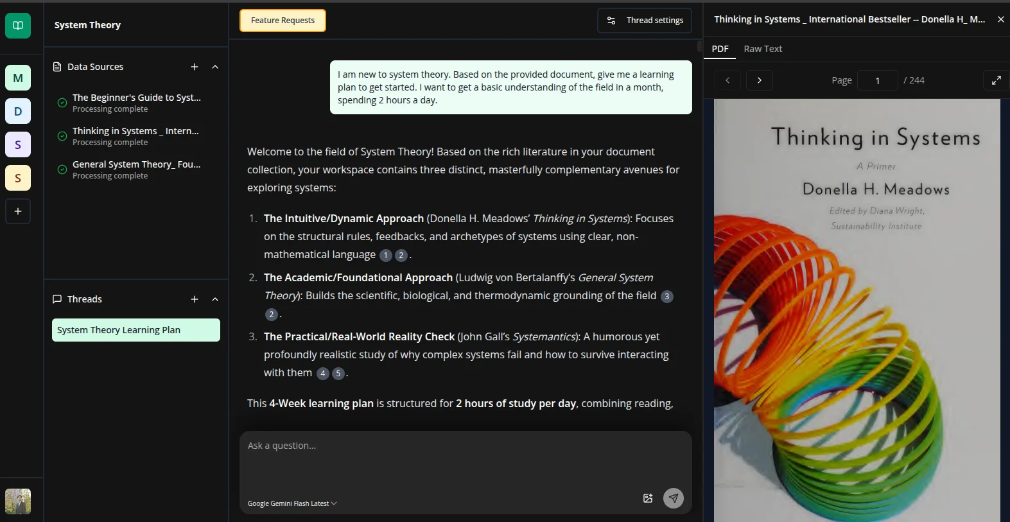
Task: Switch to the D workspace
Action: 18,111
